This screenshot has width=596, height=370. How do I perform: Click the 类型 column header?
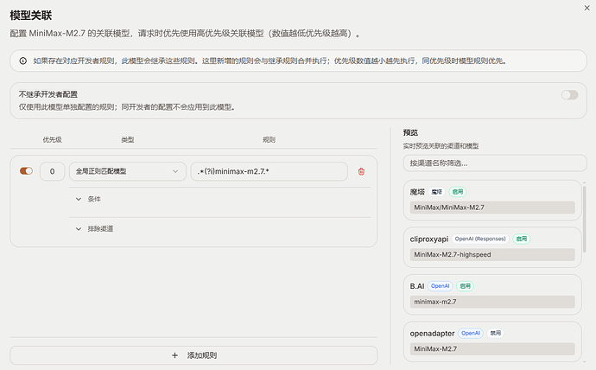(x=127, y=140)
